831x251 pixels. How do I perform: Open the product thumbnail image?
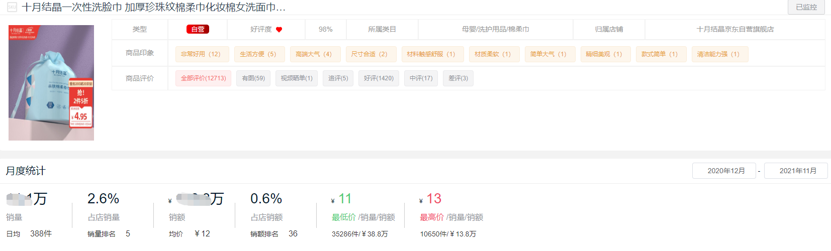[x=51, y=83]
